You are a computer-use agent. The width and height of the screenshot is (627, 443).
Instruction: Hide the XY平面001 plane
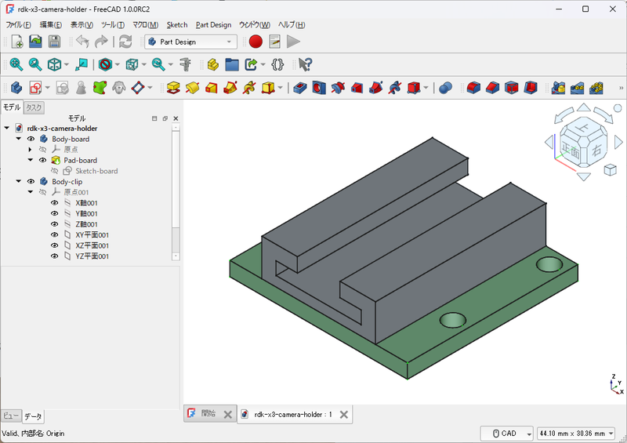click(x=55, y=234)
